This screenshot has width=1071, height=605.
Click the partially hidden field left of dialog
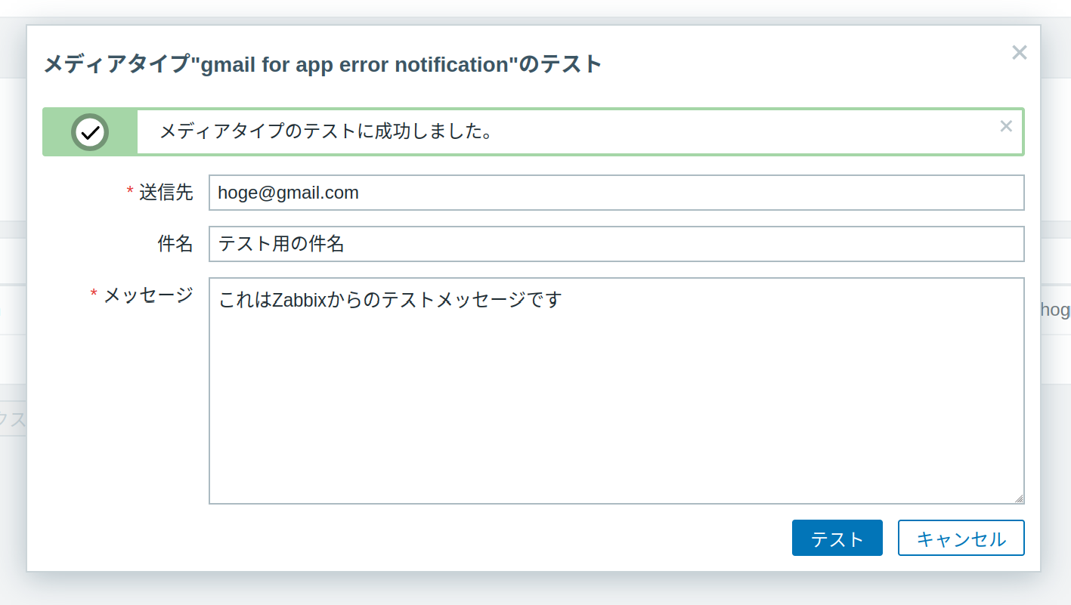click(13, 420)
